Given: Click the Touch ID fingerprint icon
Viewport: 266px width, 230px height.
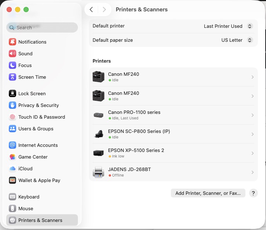Looking at the screenshot, I should click(12, 117).
